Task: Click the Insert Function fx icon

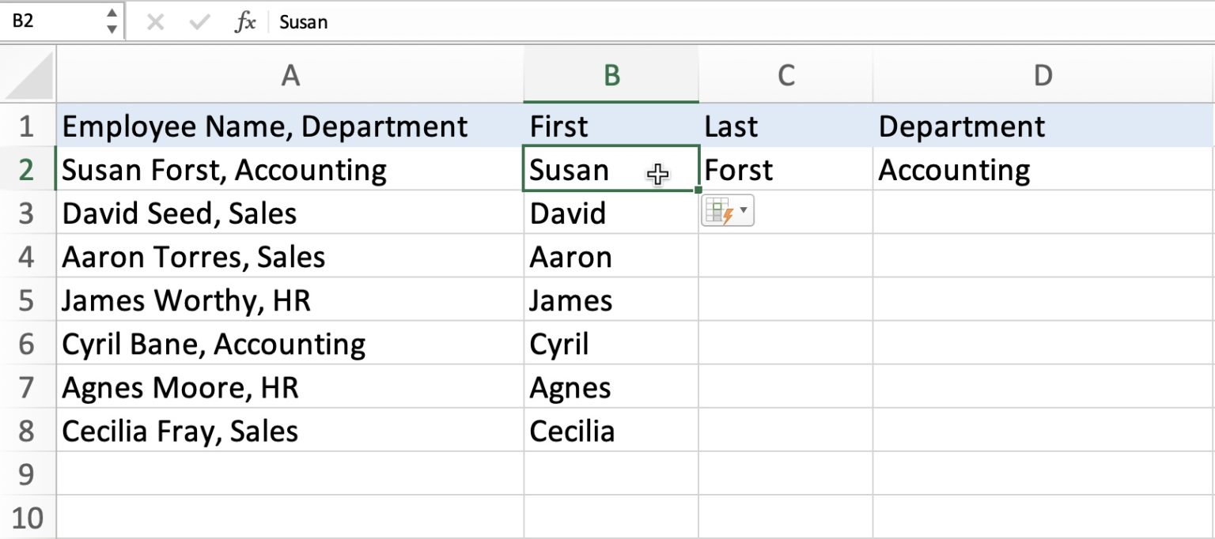Action: click(x=246, y=22)
